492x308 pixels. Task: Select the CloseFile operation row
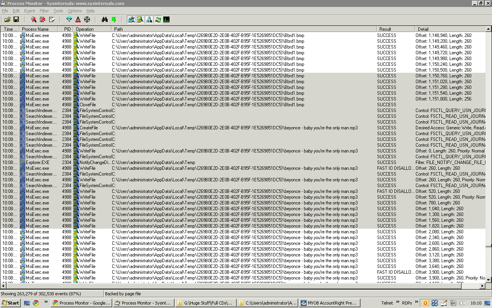[x=243, y=105]
